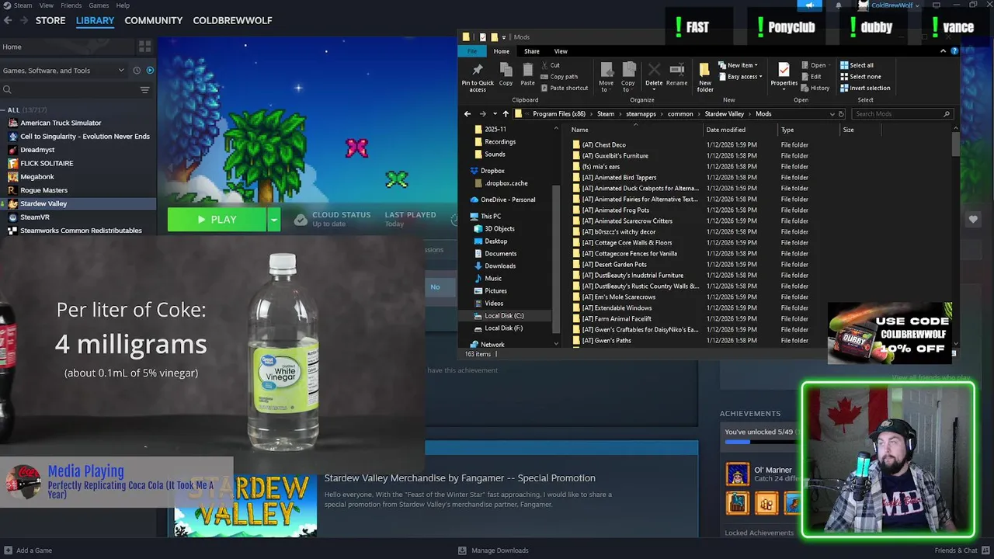Select Downloads in Explorer navigation pane

(500, 266)
